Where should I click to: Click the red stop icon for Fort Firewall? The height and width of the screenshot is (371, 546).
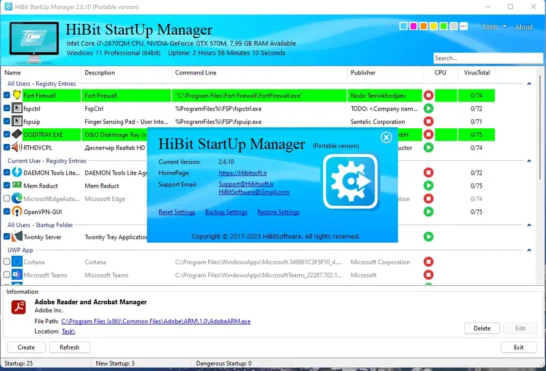pyautogui.click(x=429, y=95)
